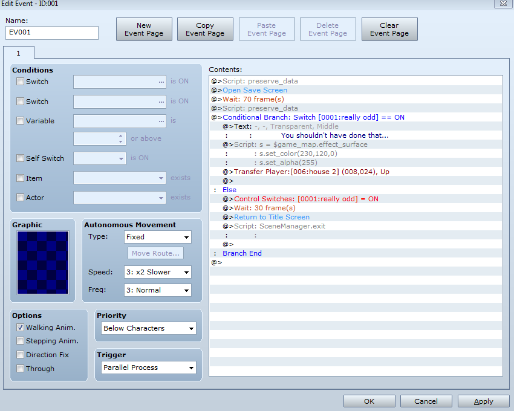This screenshot has height=411, width=514.
Task: Enable the first Switch condition checkbox
Action: pyautogui.click(x=21, y=82)
